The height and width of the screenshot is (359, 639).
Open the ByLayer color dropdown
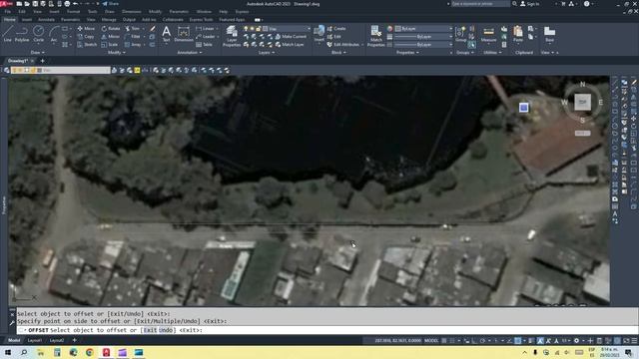click(423, 29)
